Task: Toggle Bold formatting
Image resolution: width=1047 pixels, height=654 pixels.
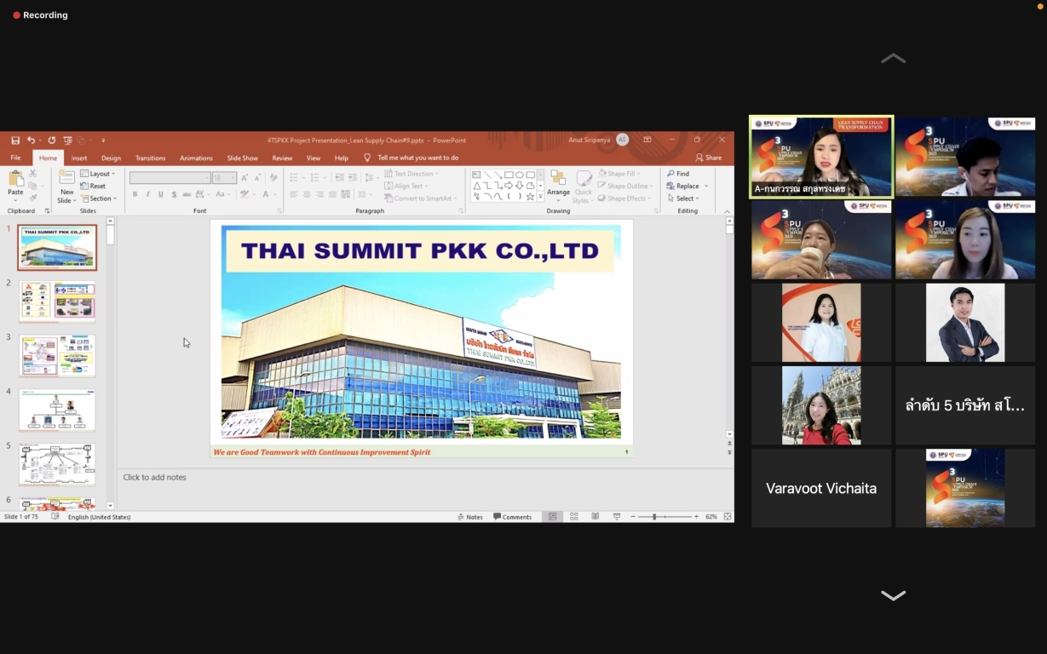Action: tap(135, 194)
